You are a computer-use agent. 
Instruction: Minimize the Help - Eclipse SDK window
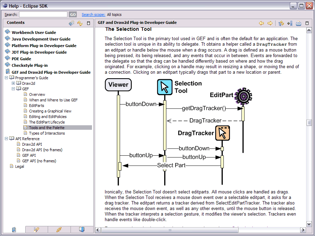pyautogui.click(x=293, y=6)
